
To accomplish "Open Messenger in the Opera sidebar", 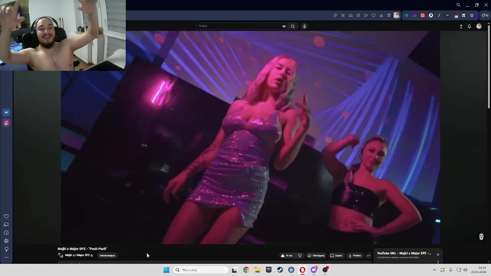I will pyautogui.click(x=7, y=112).
